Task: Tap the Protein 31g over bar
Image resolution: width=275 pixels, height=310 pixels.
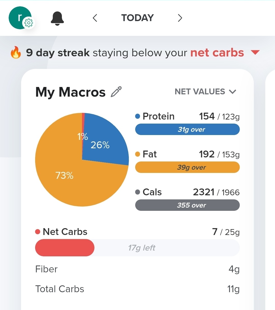Action: [187, 129]
